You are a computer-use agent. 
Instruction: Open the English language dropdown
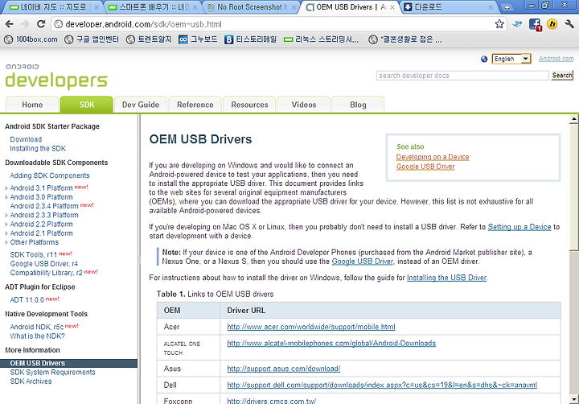pyautogui.click(x=511, y=59)
